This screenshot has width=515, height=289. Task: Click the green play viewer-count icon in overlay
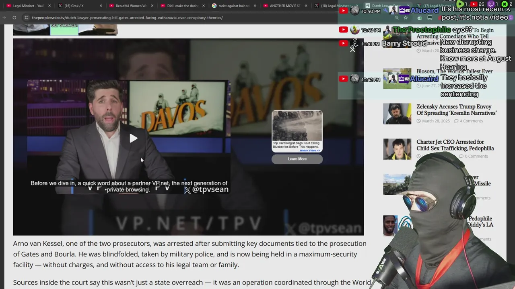point(461,4)
